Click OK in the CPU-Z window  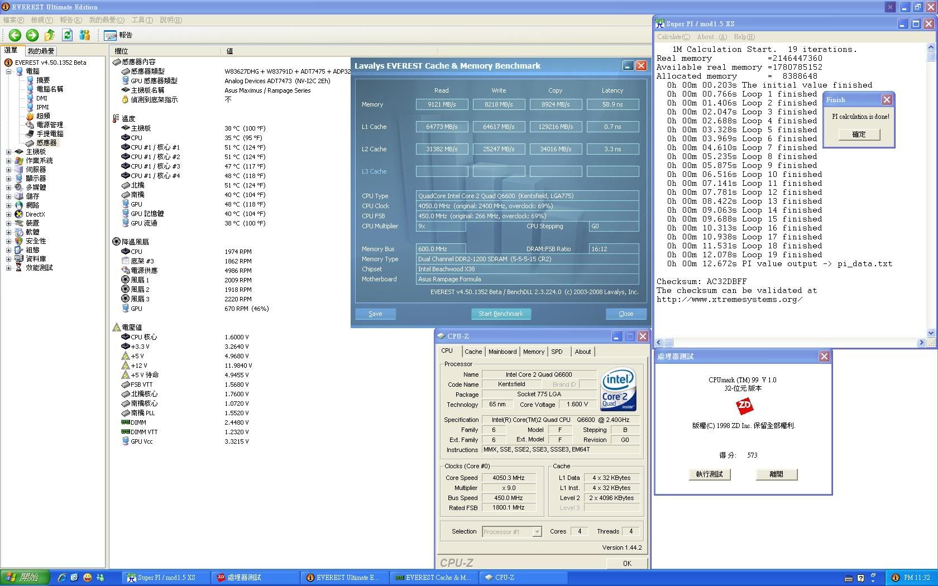pos(627,563)
